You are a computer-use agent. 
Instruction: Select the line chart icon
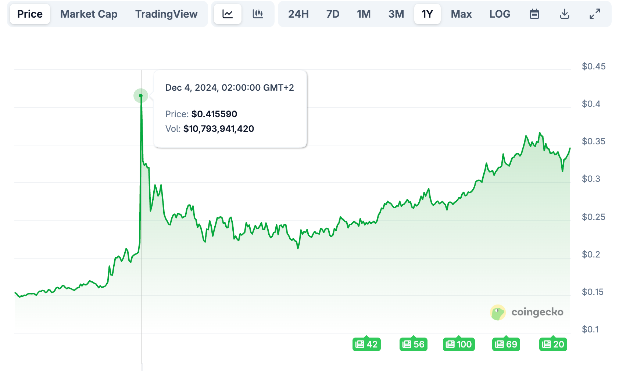pos(227,14)
